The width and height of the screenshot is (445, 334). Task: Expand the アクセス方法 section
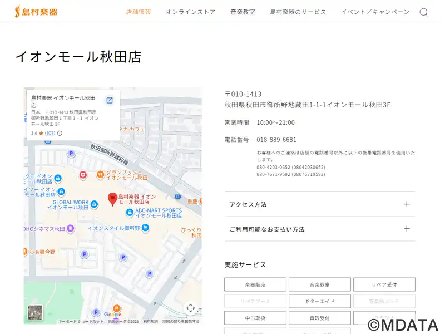pyautogui.click(x=319, y=204)
